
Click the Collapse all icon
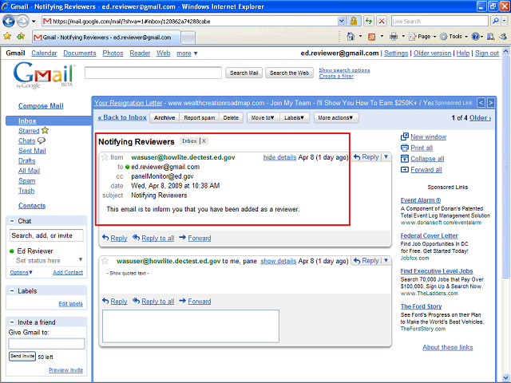[x=405, y=159]
